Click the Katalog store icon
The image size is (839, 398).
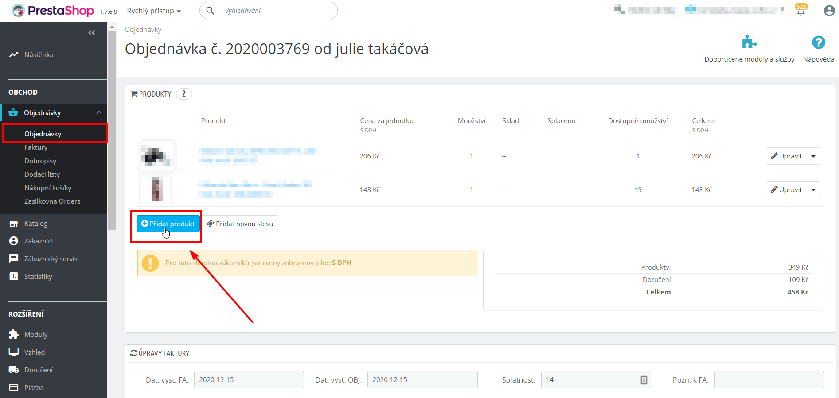coord(14,223)
